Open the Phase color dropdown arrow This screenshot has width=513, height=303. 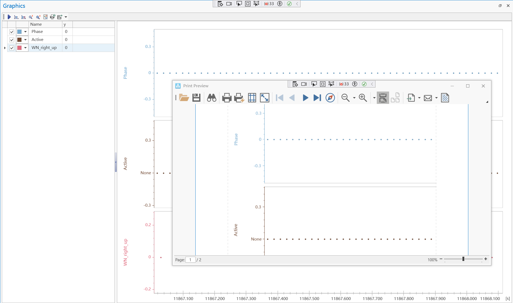point(25,32)
